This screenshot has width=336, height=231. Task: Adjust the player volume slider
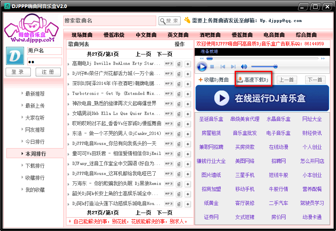click(264, 66)
